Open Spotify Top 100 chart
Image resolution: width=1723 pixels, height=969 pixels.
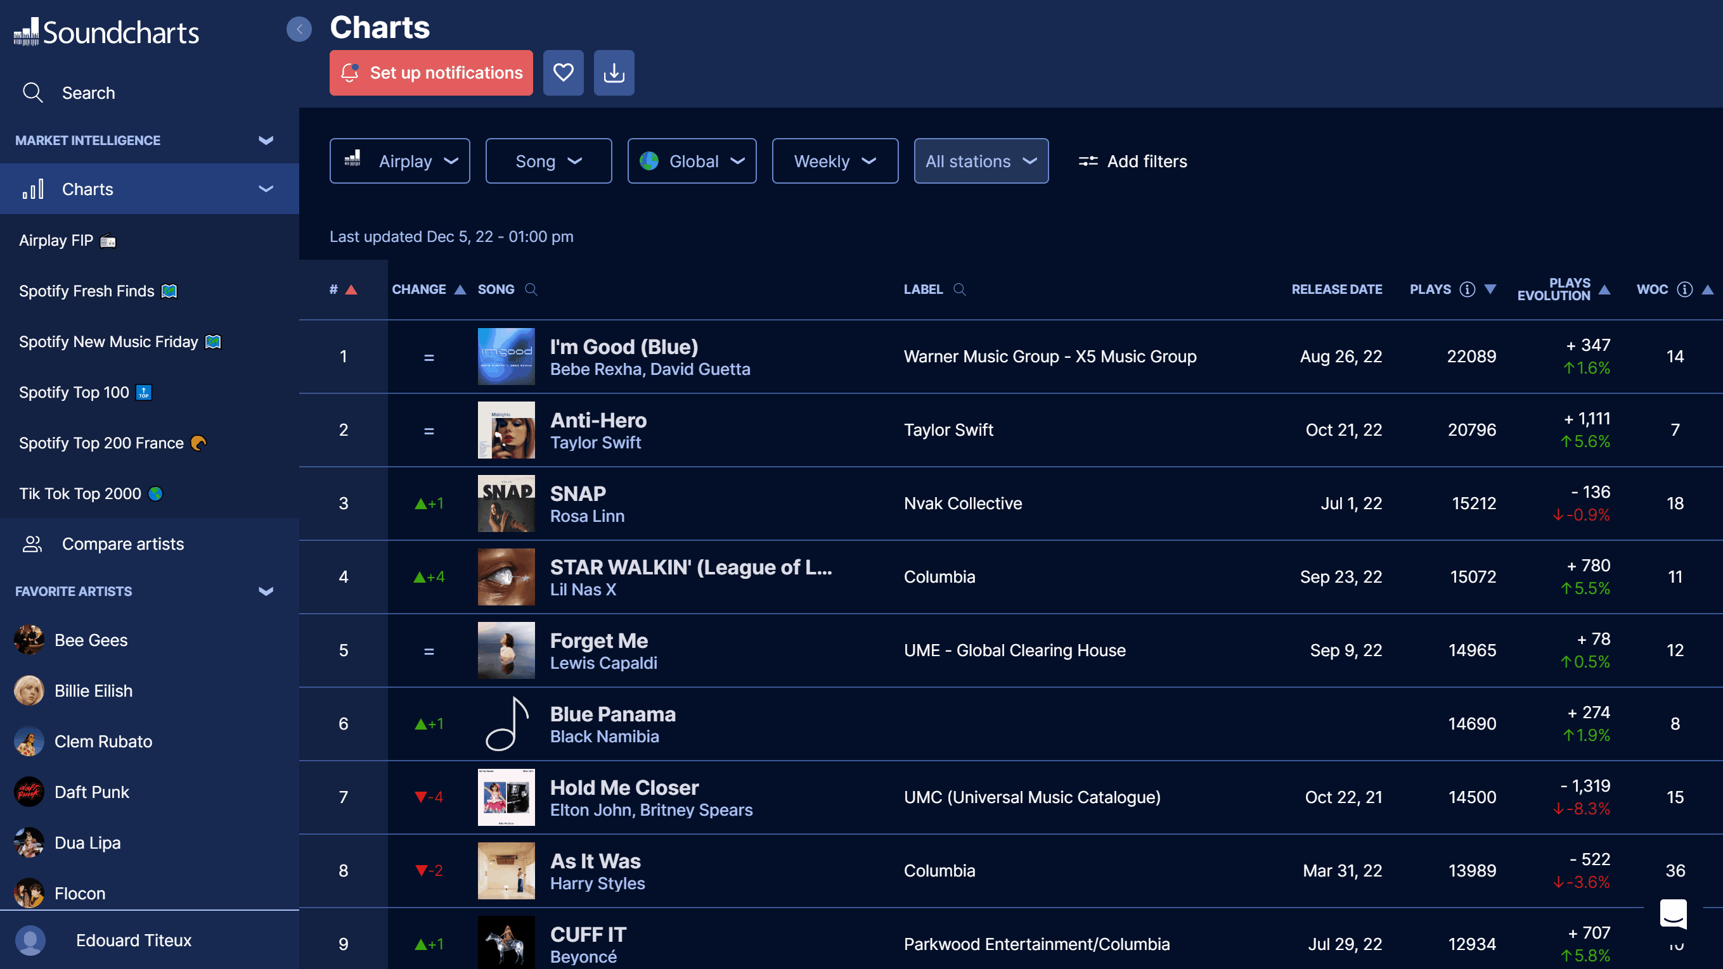click(74, 392)
